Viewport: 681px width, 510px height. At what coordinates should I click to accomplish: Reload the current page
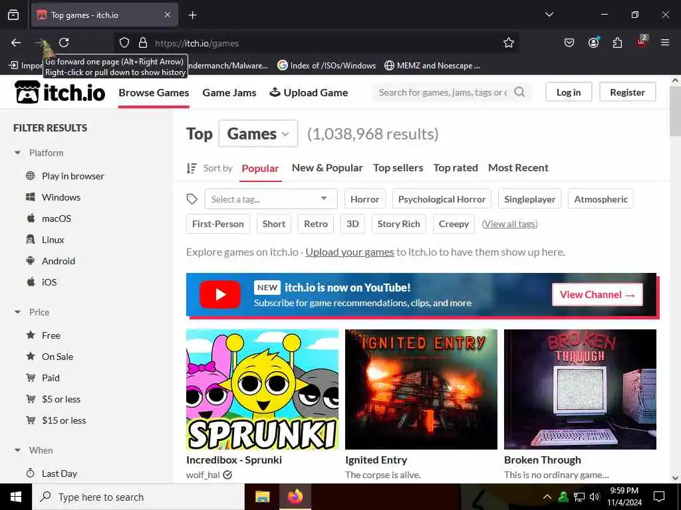[x=64, y=42]
